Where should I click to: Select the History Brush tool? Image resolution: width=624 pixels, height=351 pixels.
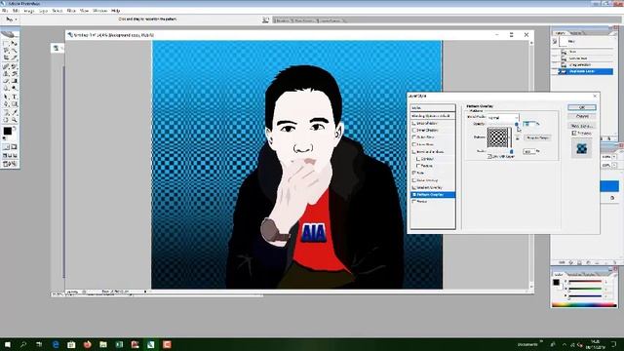14,74
